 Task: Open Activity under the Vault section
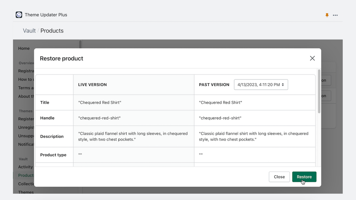click(26, 167)
